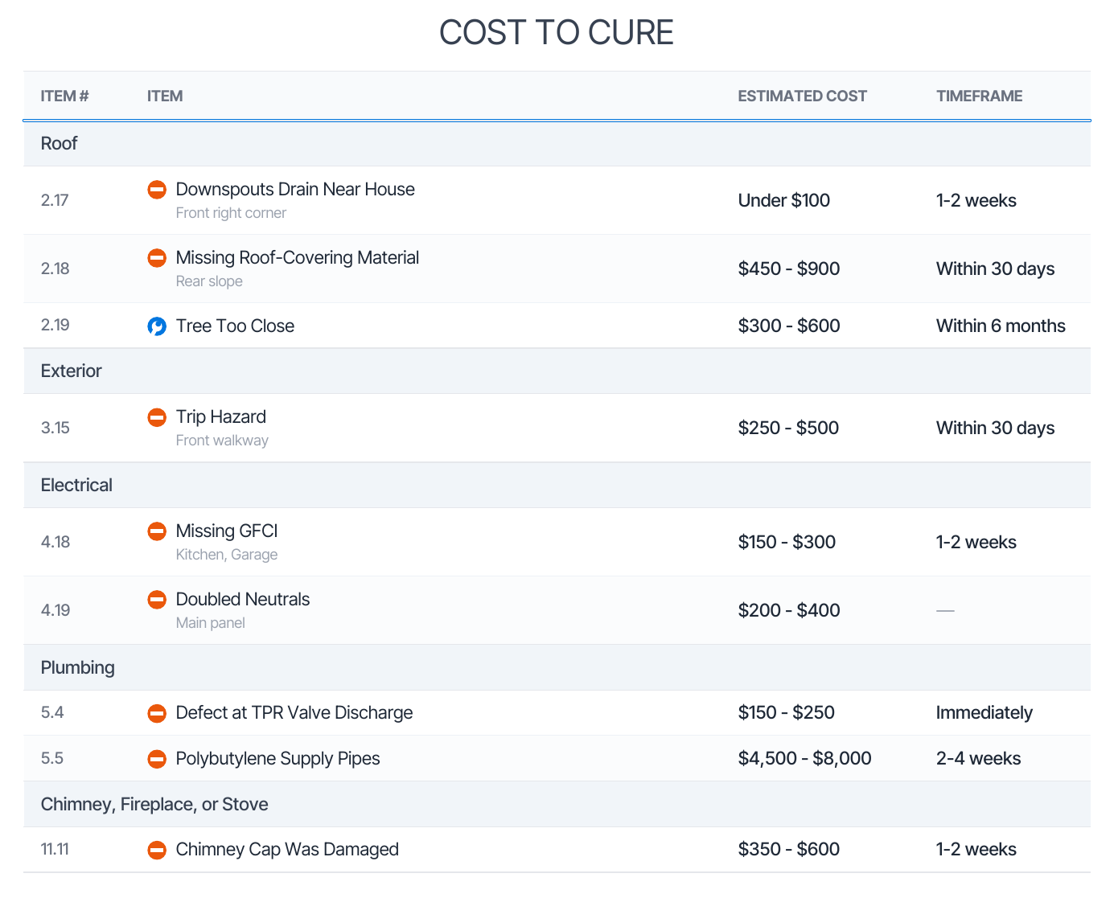The width and height of the screenshot is (1114, 898).
Task: Select the Plumbing section header row
Action: pos(557,668)
